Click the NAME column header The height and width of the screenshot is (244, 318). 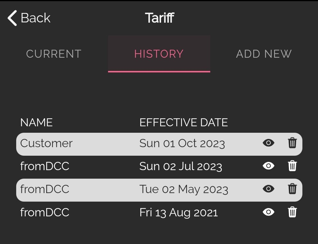tap(37, 122)
